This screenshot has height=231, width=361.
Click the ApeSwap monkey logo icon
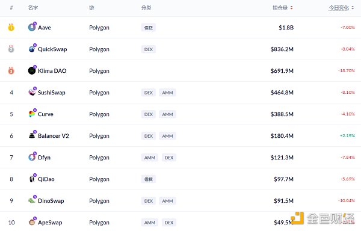coord(32,222)
